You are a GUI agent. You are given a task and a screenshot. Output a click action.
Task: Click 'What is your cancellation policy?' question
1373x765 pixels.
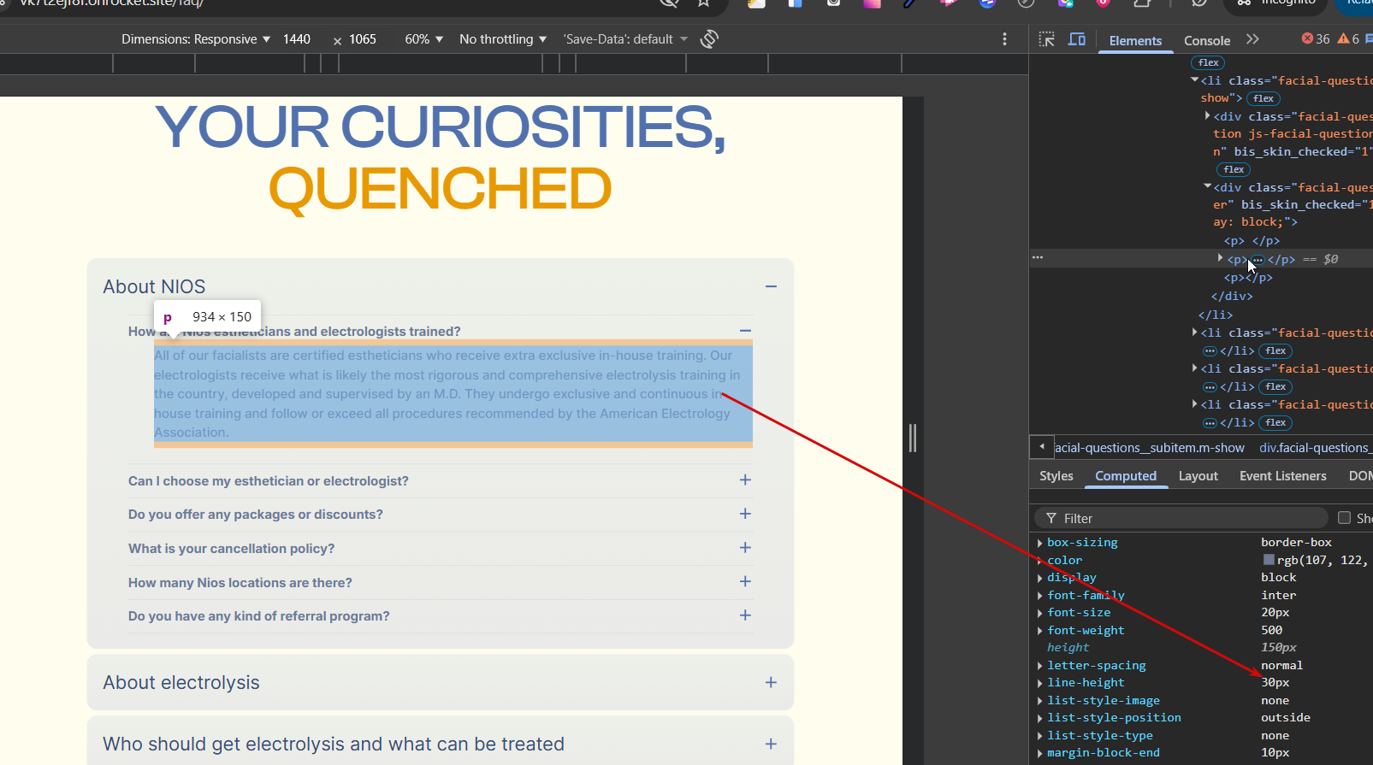(232, 549)
